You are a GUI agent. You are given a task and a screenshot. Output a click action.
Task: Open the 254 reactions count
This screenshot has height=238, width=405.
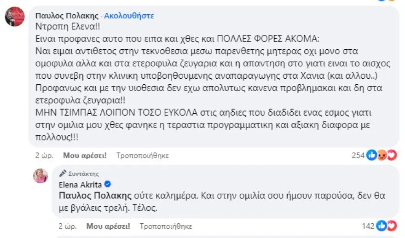[358, 156]
